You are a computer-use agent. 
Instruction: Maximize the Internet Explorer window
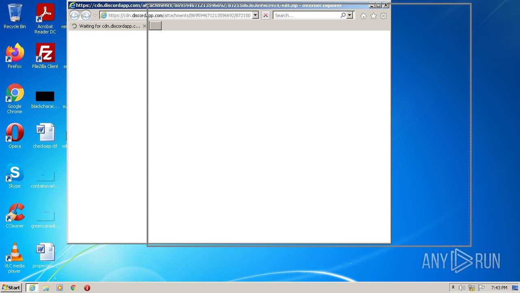coord(378,5)
